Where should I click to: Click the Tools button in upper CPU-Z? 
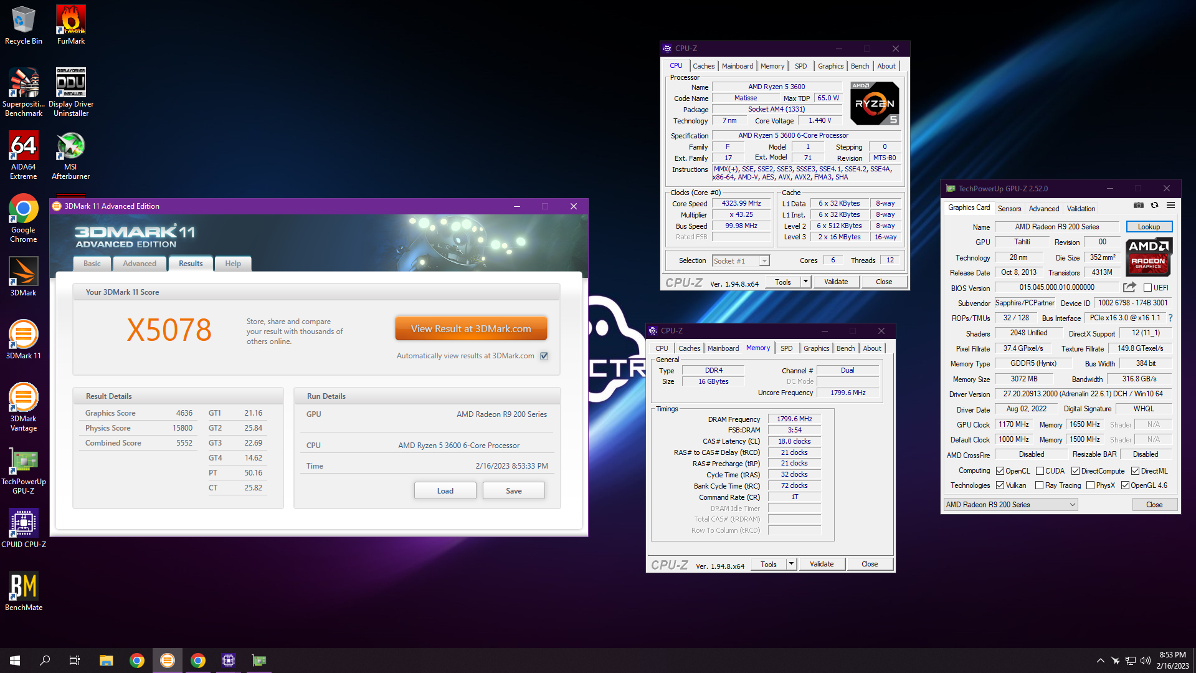point(783,282)
